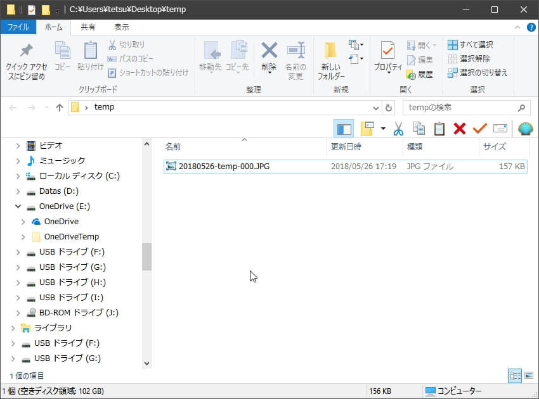Screen dimensions: 539x399
Task: Pin the folder to Quick Access
Action: coord(26,61)
